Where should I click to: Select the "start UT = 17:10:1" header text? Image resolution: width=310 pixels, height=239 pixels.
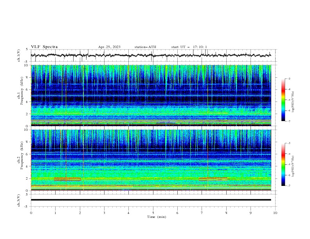[189, 47]
